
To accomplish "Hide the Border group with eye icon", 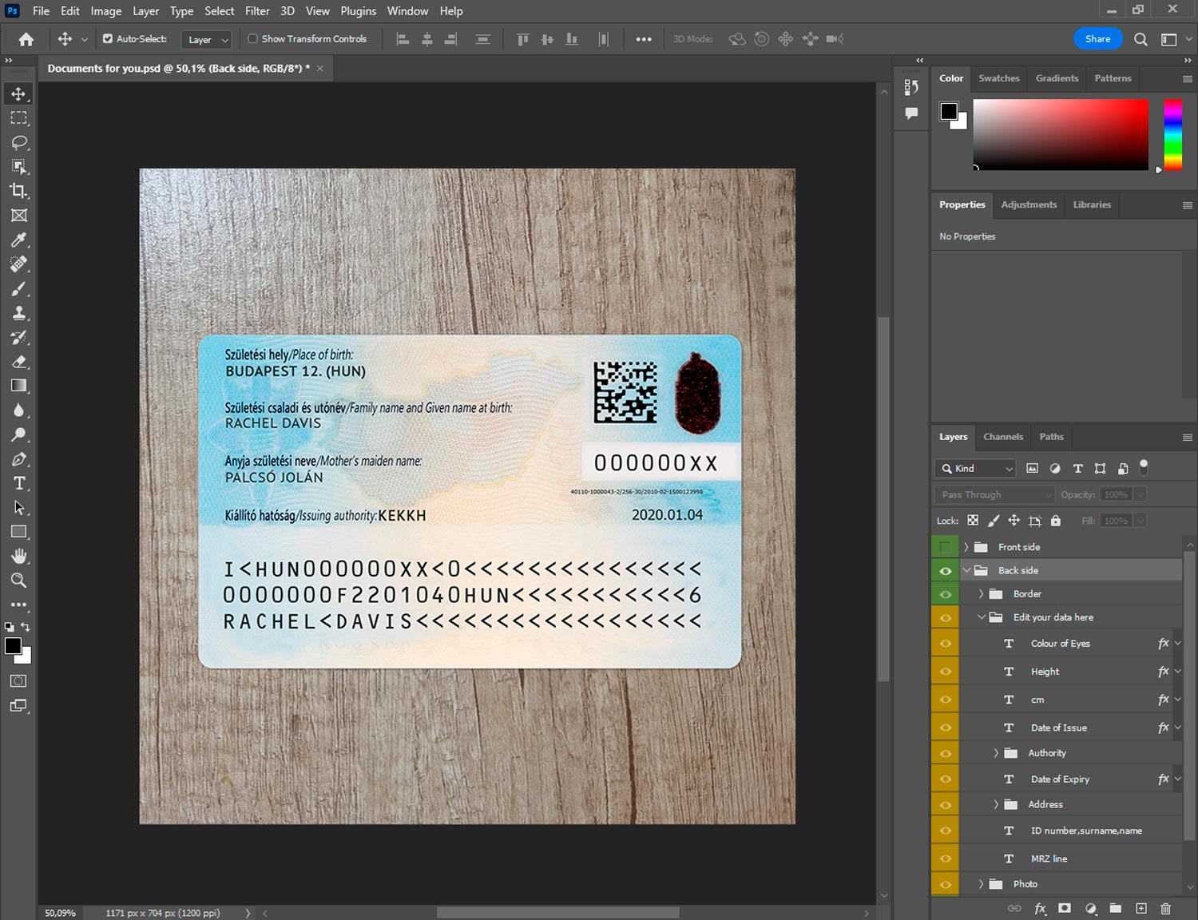I will [945, 594].
